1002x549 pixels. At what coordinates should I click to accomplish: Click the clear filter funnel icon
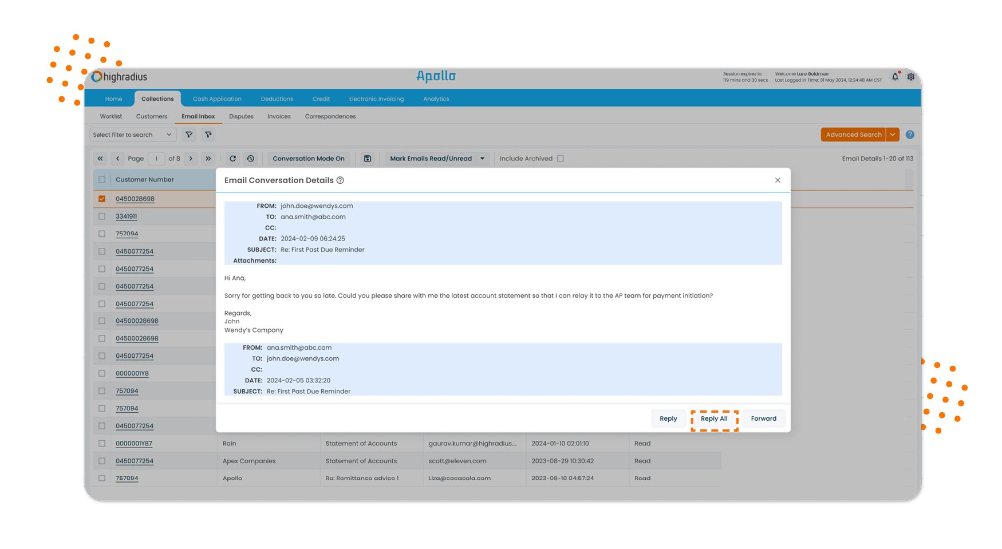point(208,135)
